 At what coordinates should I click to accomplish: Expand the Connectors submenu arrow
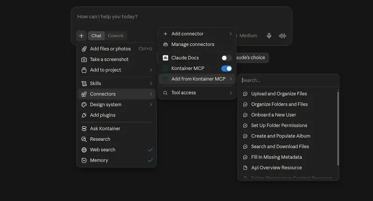[151, 94]
